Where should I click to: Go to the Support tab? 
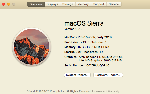tap(99, 4)
